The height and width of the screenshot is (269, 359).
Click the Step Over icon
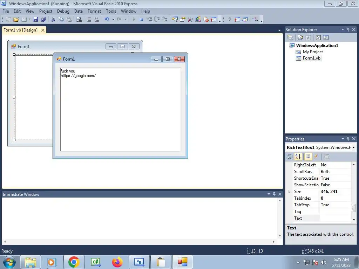[x=157, y=20]
